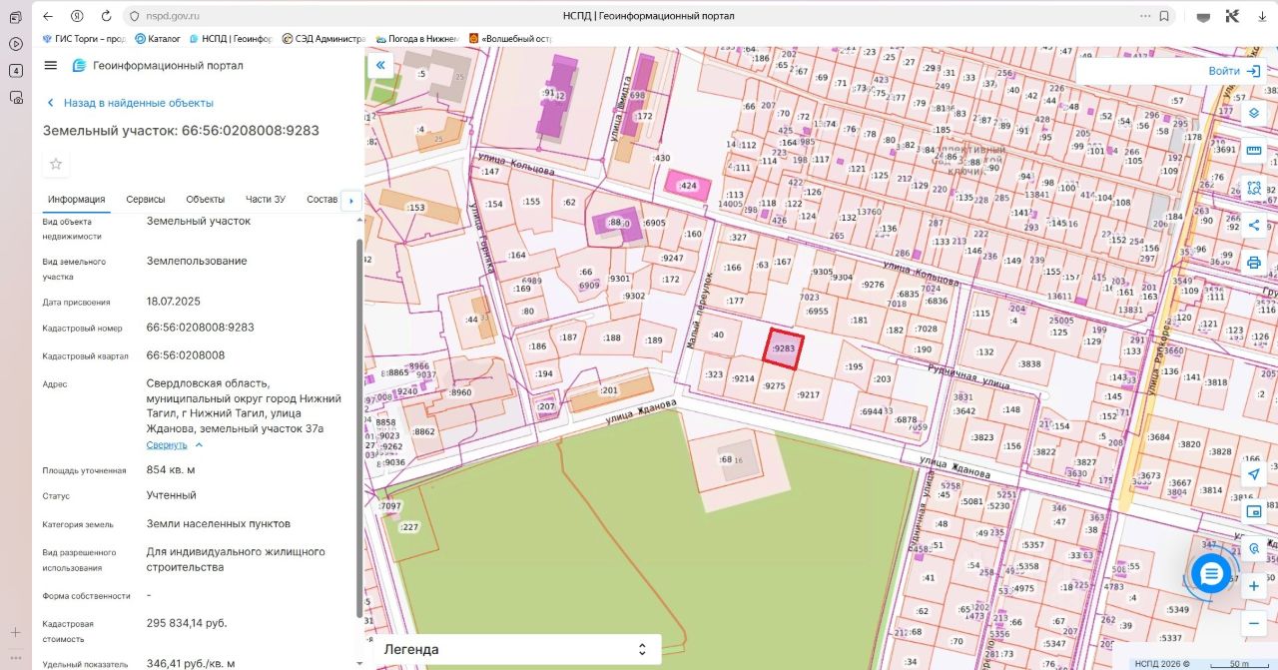Click the date value 18.07.2025
The width and height of the screenshot is (1278, 670).
[x=174, y=301]
